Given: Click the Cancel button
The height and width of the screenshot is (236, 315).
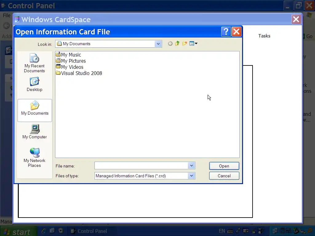Looking at the screenshot, I should (224, 176).
